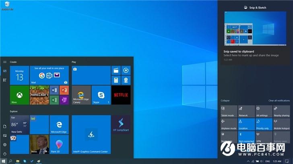The image size is (293, 164).
Task: Open the taskbar clock showing 1:25 AM
Action: [x=277, y=161]
